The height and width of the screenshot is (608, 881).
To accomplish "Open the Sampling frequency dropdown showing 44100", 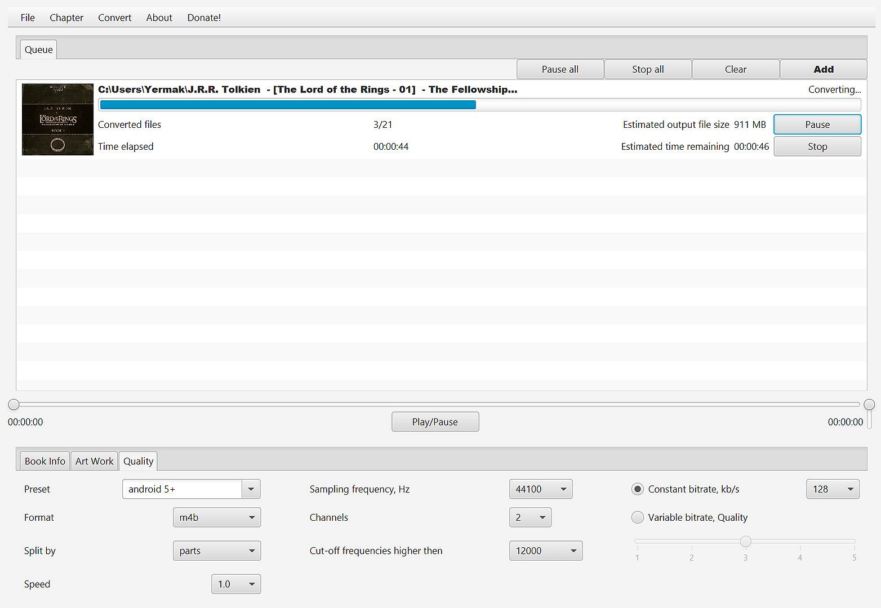I will point(541,489).
